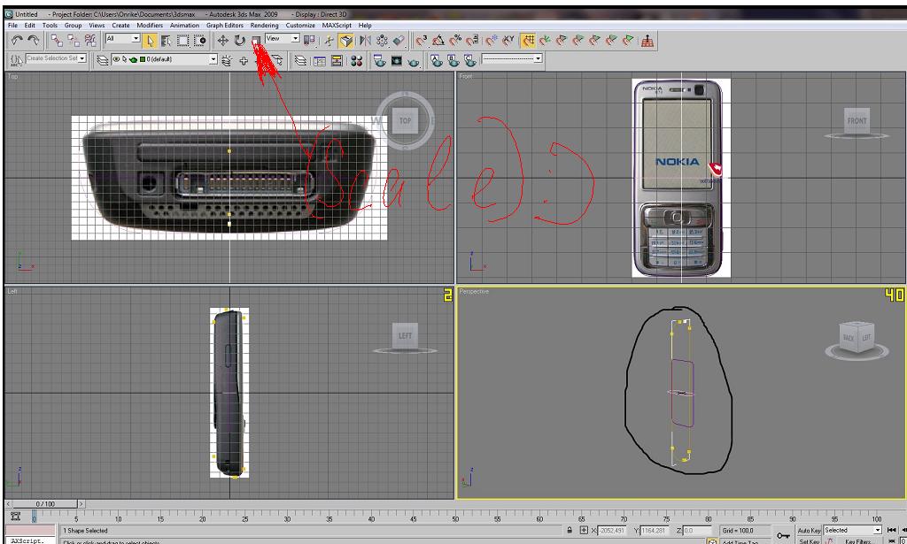Activate the Select Object arrow tool

pyautogui.click(x=149, y=41)
